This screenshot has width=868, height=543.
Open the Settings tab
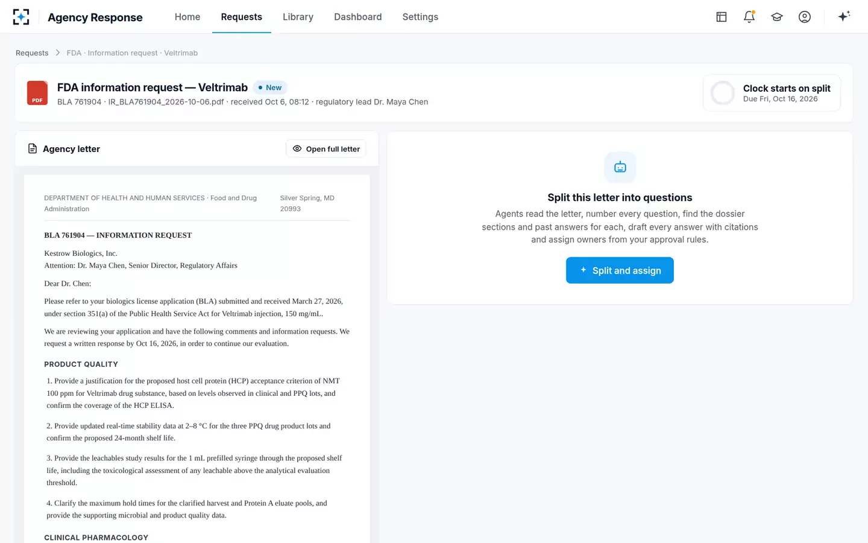click(420, 17)
